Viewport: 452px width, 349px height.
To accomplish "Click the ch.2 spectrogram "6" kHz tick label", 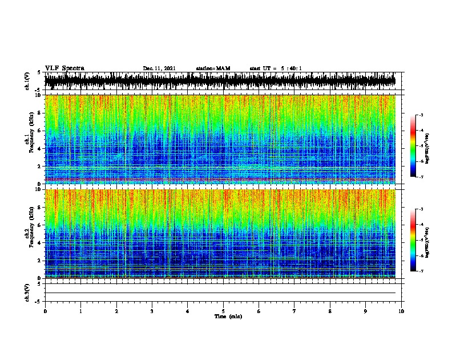I will (x=39, y=225).
